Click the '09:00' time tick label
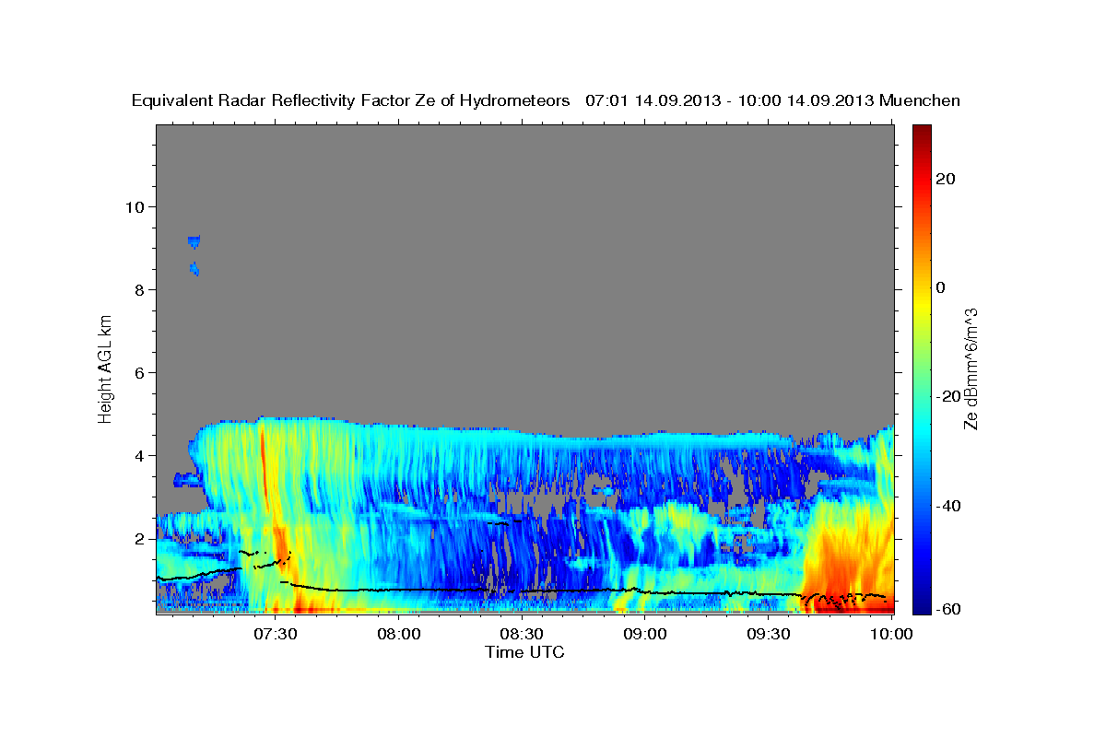1106x737 pixels. [x=644, y=634]
